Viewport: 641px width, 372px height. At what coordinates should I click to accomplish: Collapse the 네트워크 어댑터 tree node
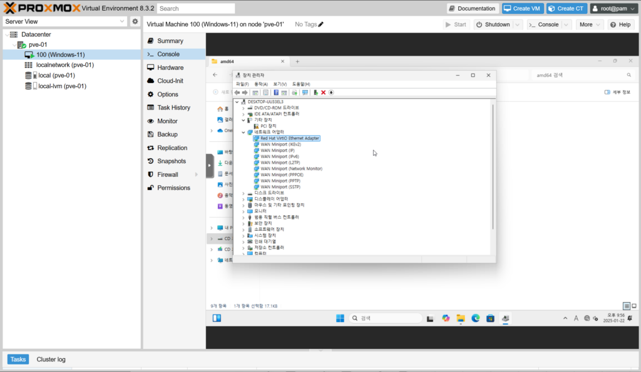(x=243, y=132)
